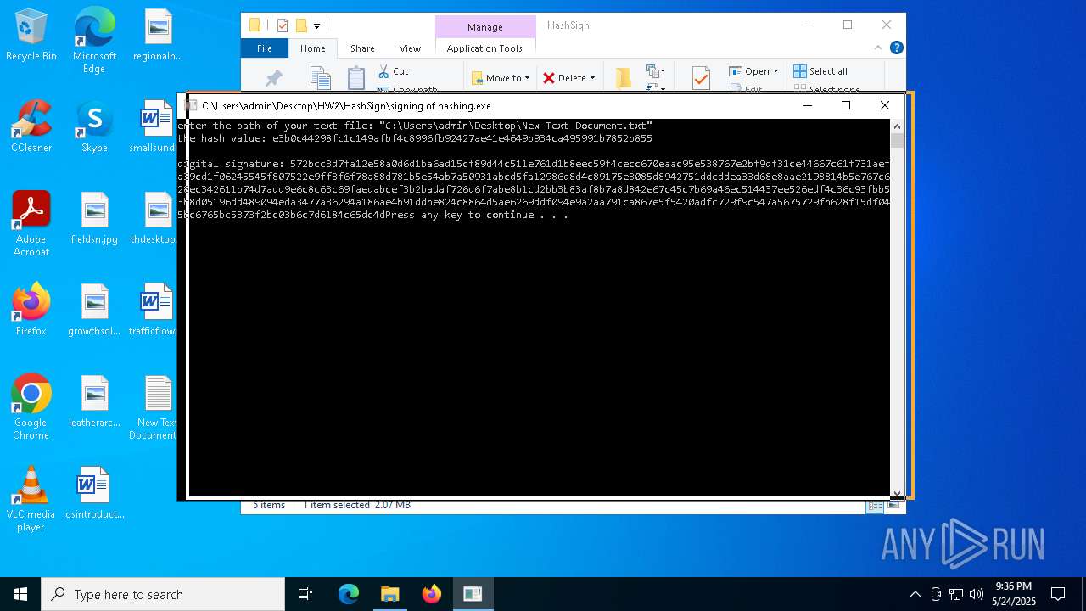Select the regionaln... image file on desktop
1086x611 pixels.
158,36
